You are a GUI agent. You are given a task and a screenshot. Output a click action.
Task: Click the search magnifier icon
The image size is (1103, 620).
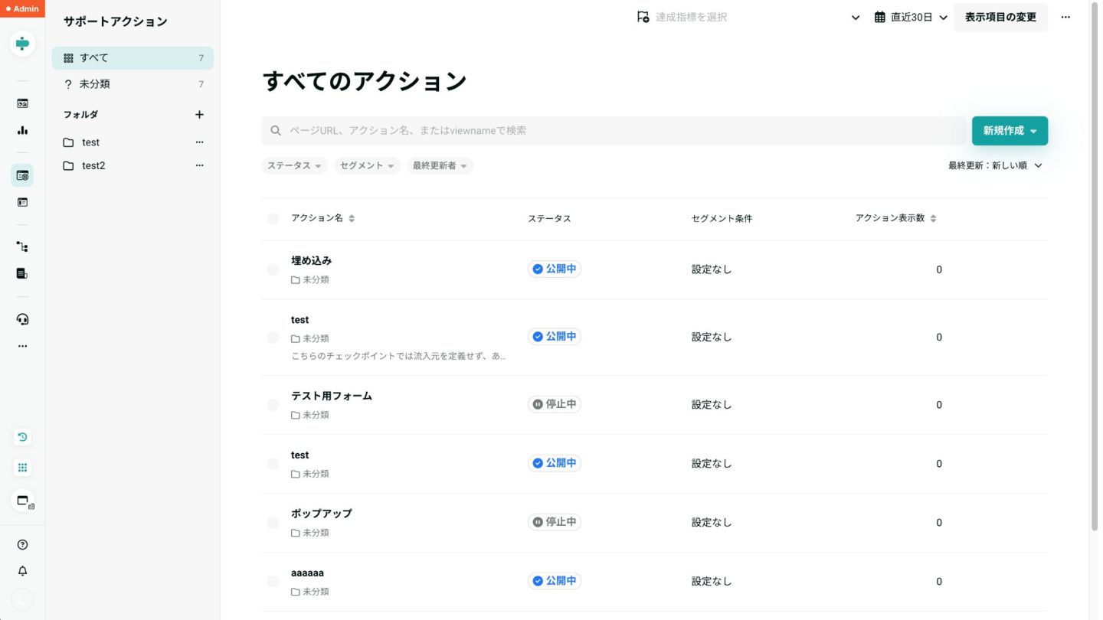click(276, 131)
